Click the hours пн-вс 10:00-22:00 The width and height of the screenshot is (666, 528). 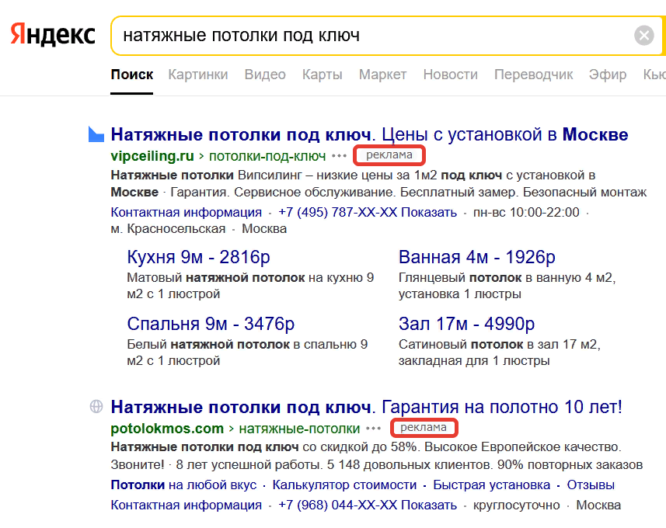click(526, 212)
